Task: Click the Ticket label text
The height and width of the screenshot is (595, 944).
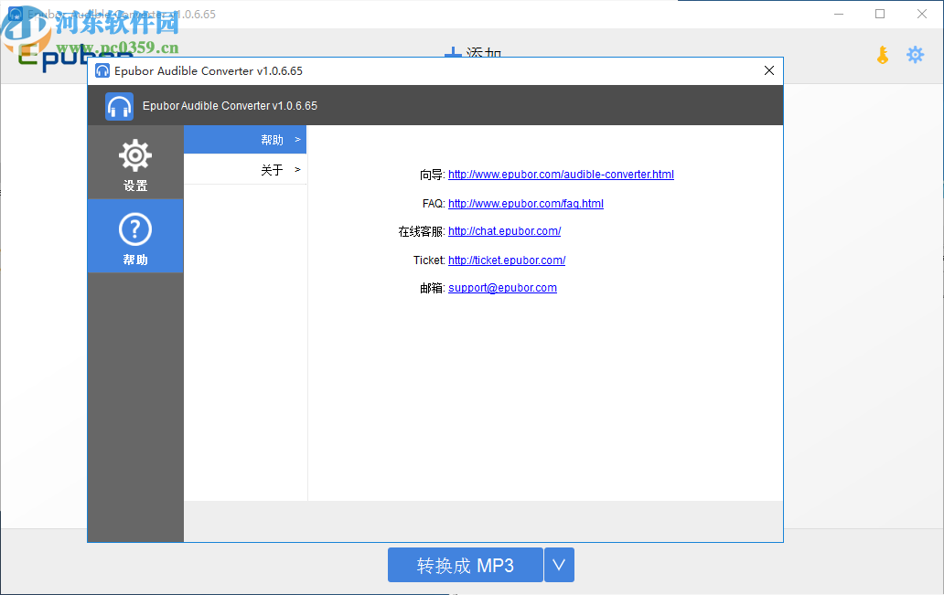Action: tap(428, 260)
